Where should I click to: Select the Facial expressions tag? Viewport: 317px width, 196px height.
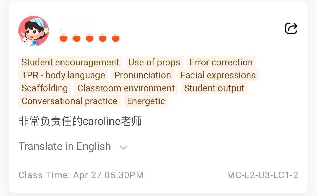[218, 75]
